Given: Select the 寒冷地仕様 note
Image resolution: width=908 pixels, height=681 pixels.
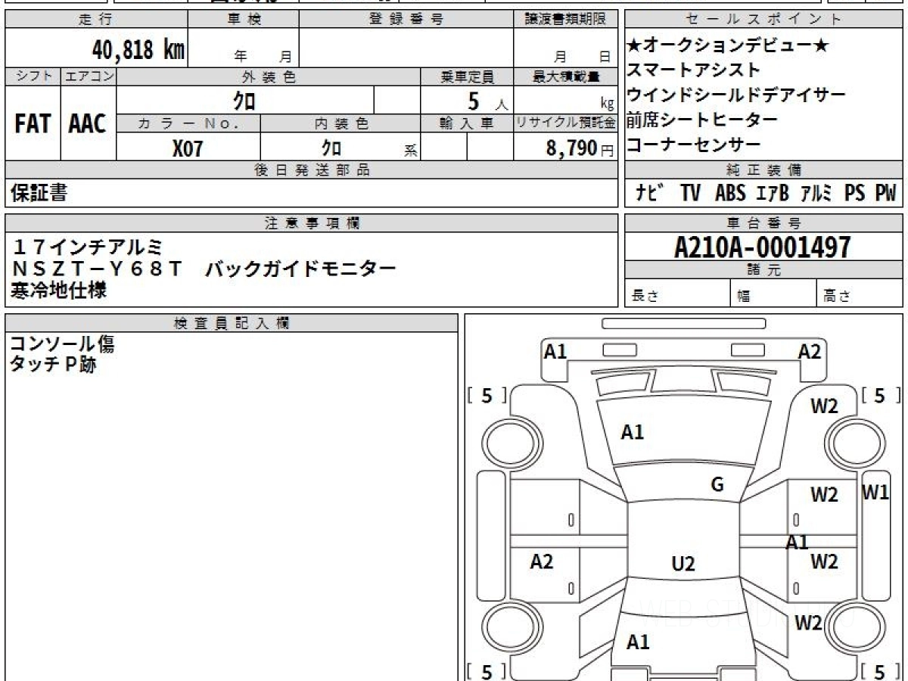Looking at the screenshot, I should (x=59, y=290).
